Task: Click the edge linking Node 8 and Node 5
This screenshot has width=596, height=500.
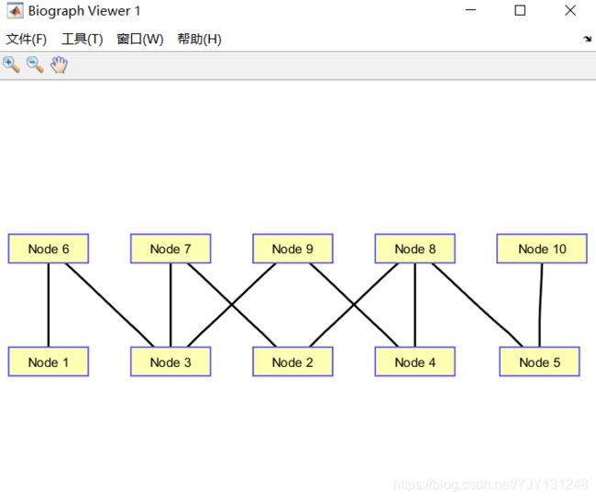Action: [x=478, y=305]
